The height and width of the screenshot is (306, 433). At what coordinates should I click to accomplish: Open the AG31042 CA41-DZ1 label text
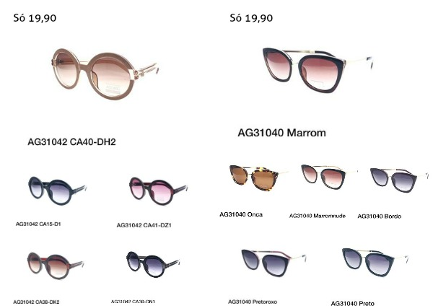click(x=144, y=225)
